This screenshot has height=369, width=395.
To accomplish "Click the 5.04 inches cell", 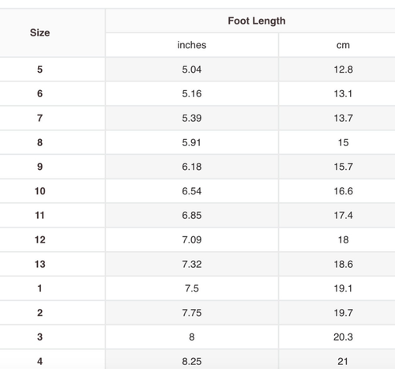I will [x=192, y=70].
